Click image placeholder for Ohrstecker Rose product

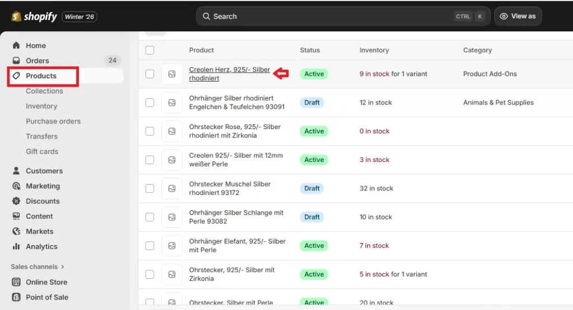point(172,131)
